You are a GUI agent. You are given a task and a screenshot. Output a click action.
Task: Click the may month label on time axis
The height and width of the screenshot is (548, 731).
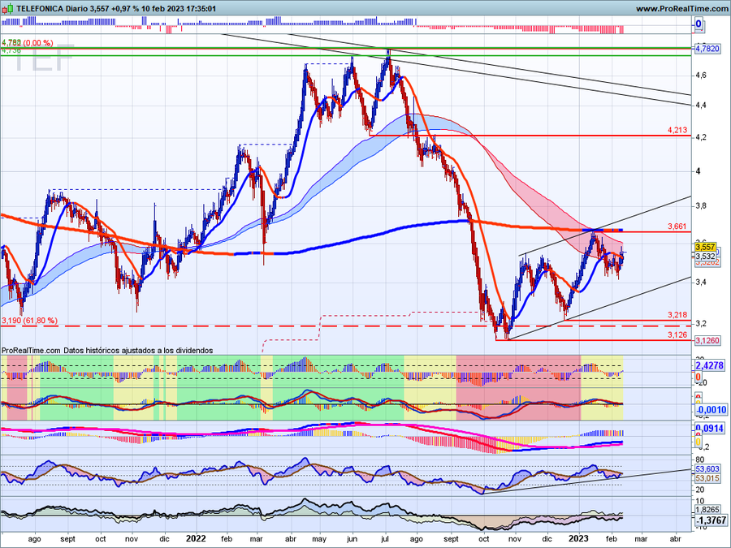(319, 539)
